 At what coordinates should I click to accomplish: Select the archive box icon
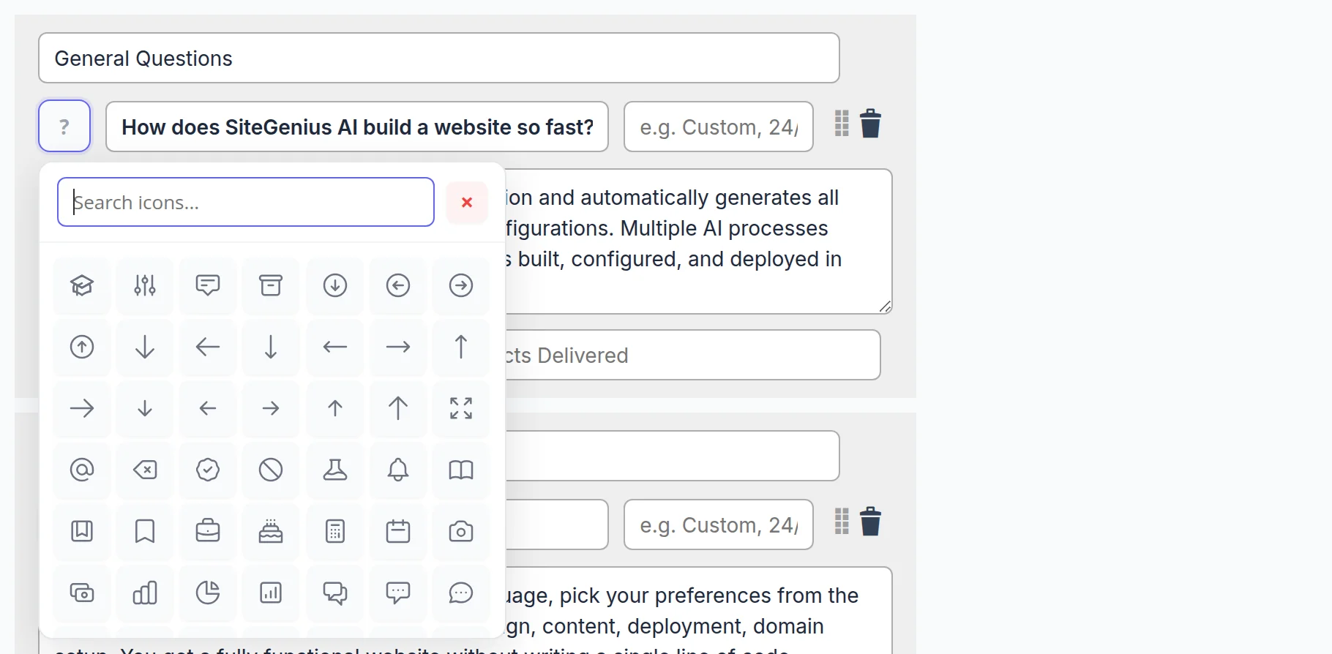[x=271, y=285]
